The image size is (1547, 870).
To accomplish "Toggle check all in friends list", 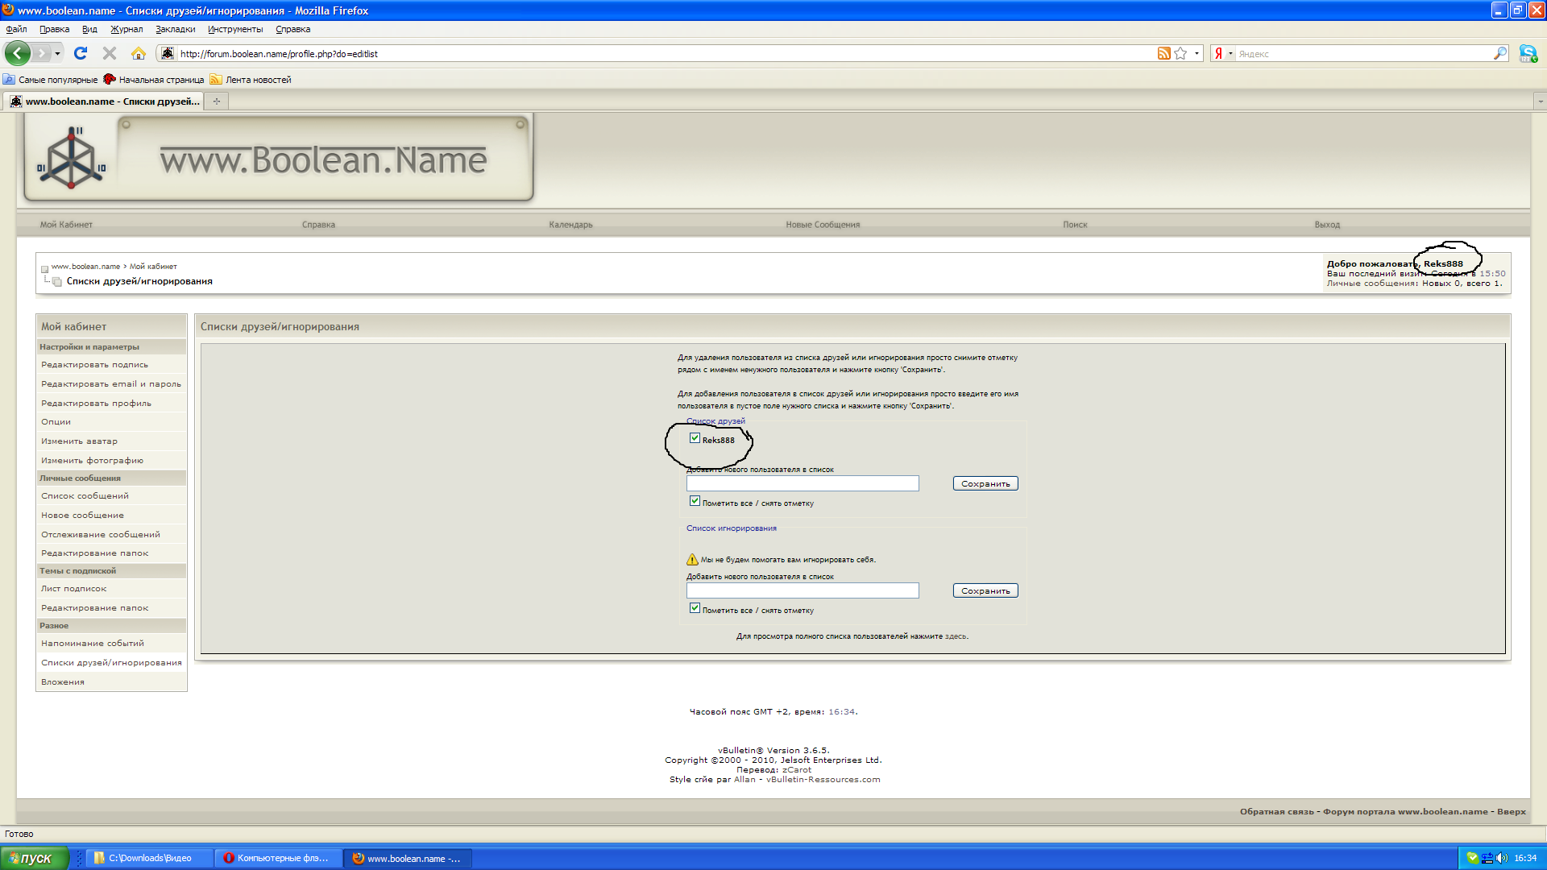I will [695, 501].
